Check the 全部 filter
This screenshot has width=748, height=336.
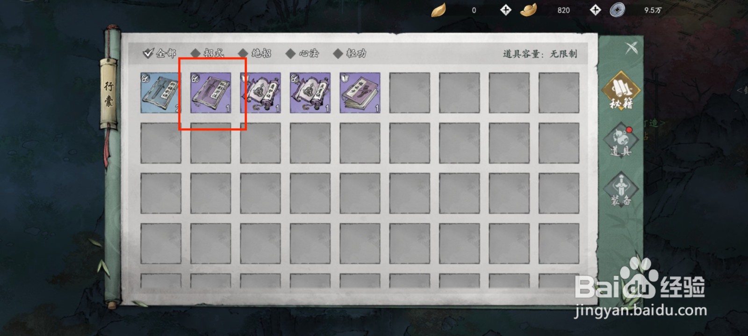coord(159,53)
